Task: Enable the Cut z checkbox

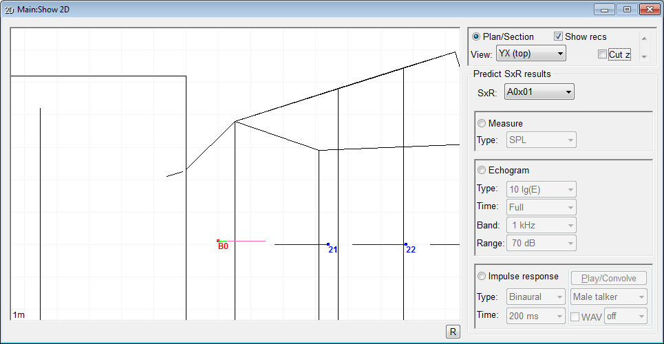Action: click(602, 54)
